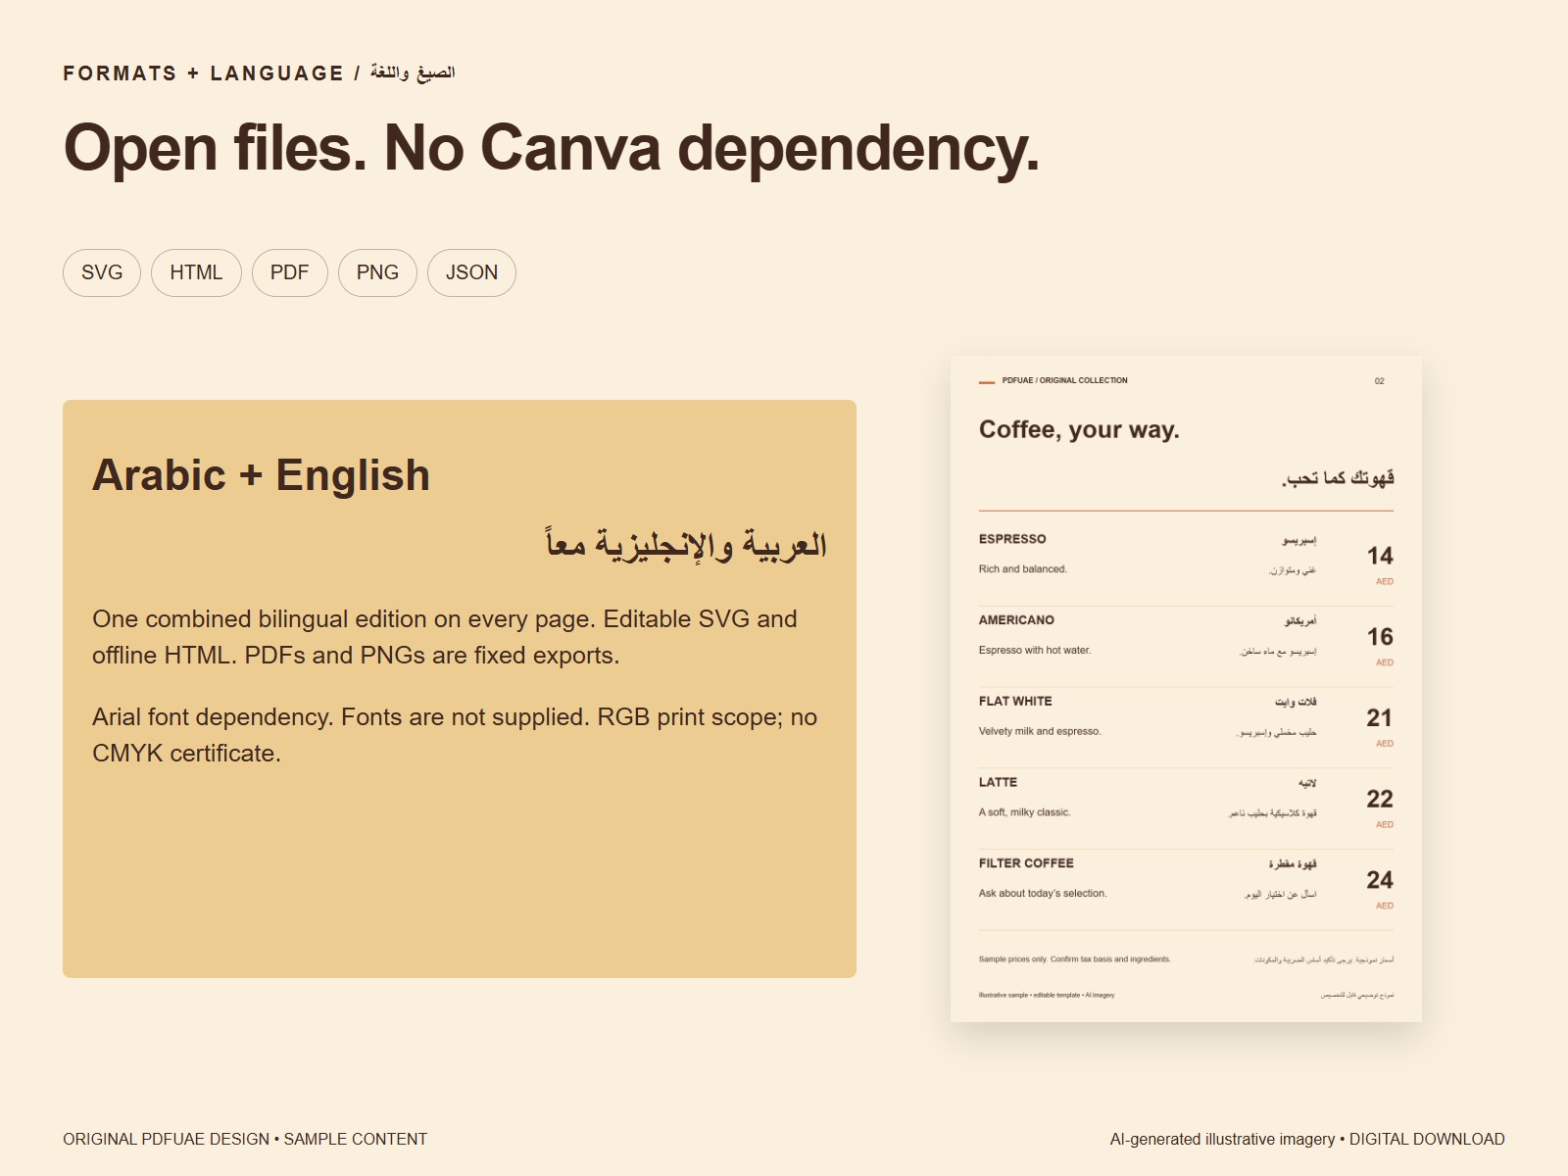Click the LATTE menu item name
This screenshot has width=1568, height=1176.
(998, 782)
